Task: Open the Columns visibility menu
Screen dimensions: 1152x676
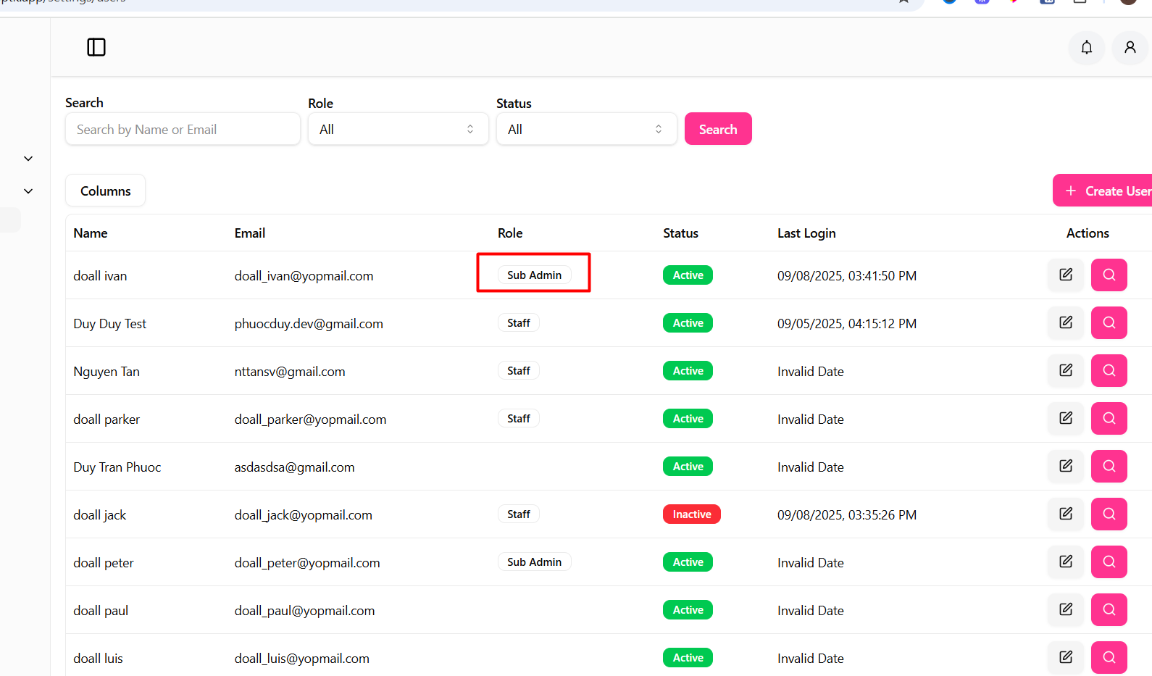Action: pos(105,191)
